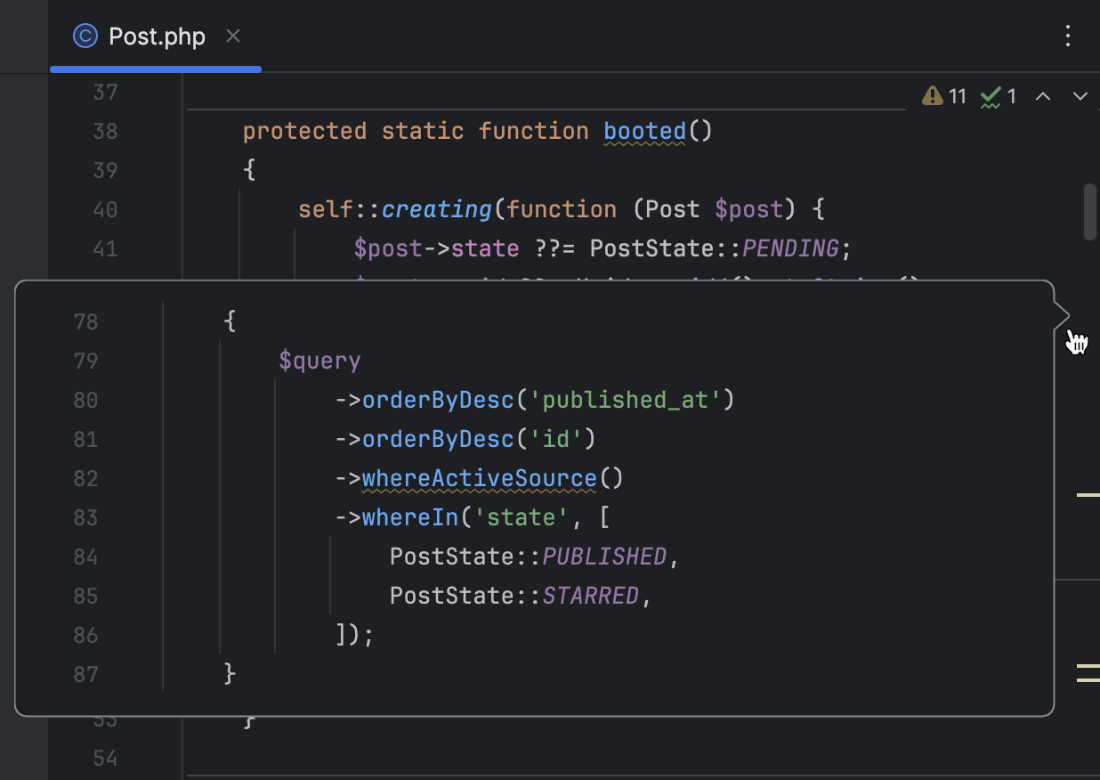Jump to previous problem using the up arrow
This screenshot has width=1100, height=780.
[1043, 96]
